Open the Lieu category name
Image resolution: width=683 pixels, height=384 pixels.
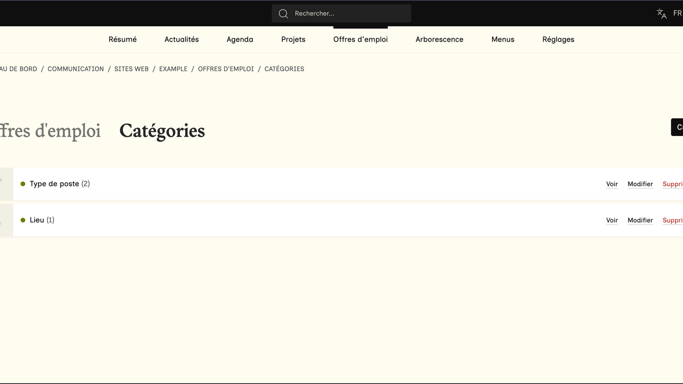point(37,220)
